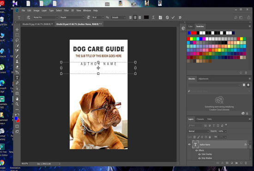Select the Pen tool
This screenshot has width=254, height=171.
click(x=17, y=83)
